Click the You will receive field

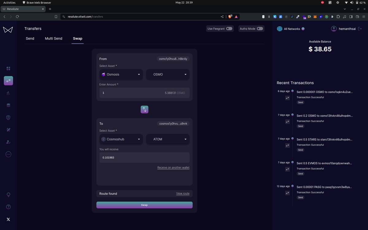pos(144,158)
